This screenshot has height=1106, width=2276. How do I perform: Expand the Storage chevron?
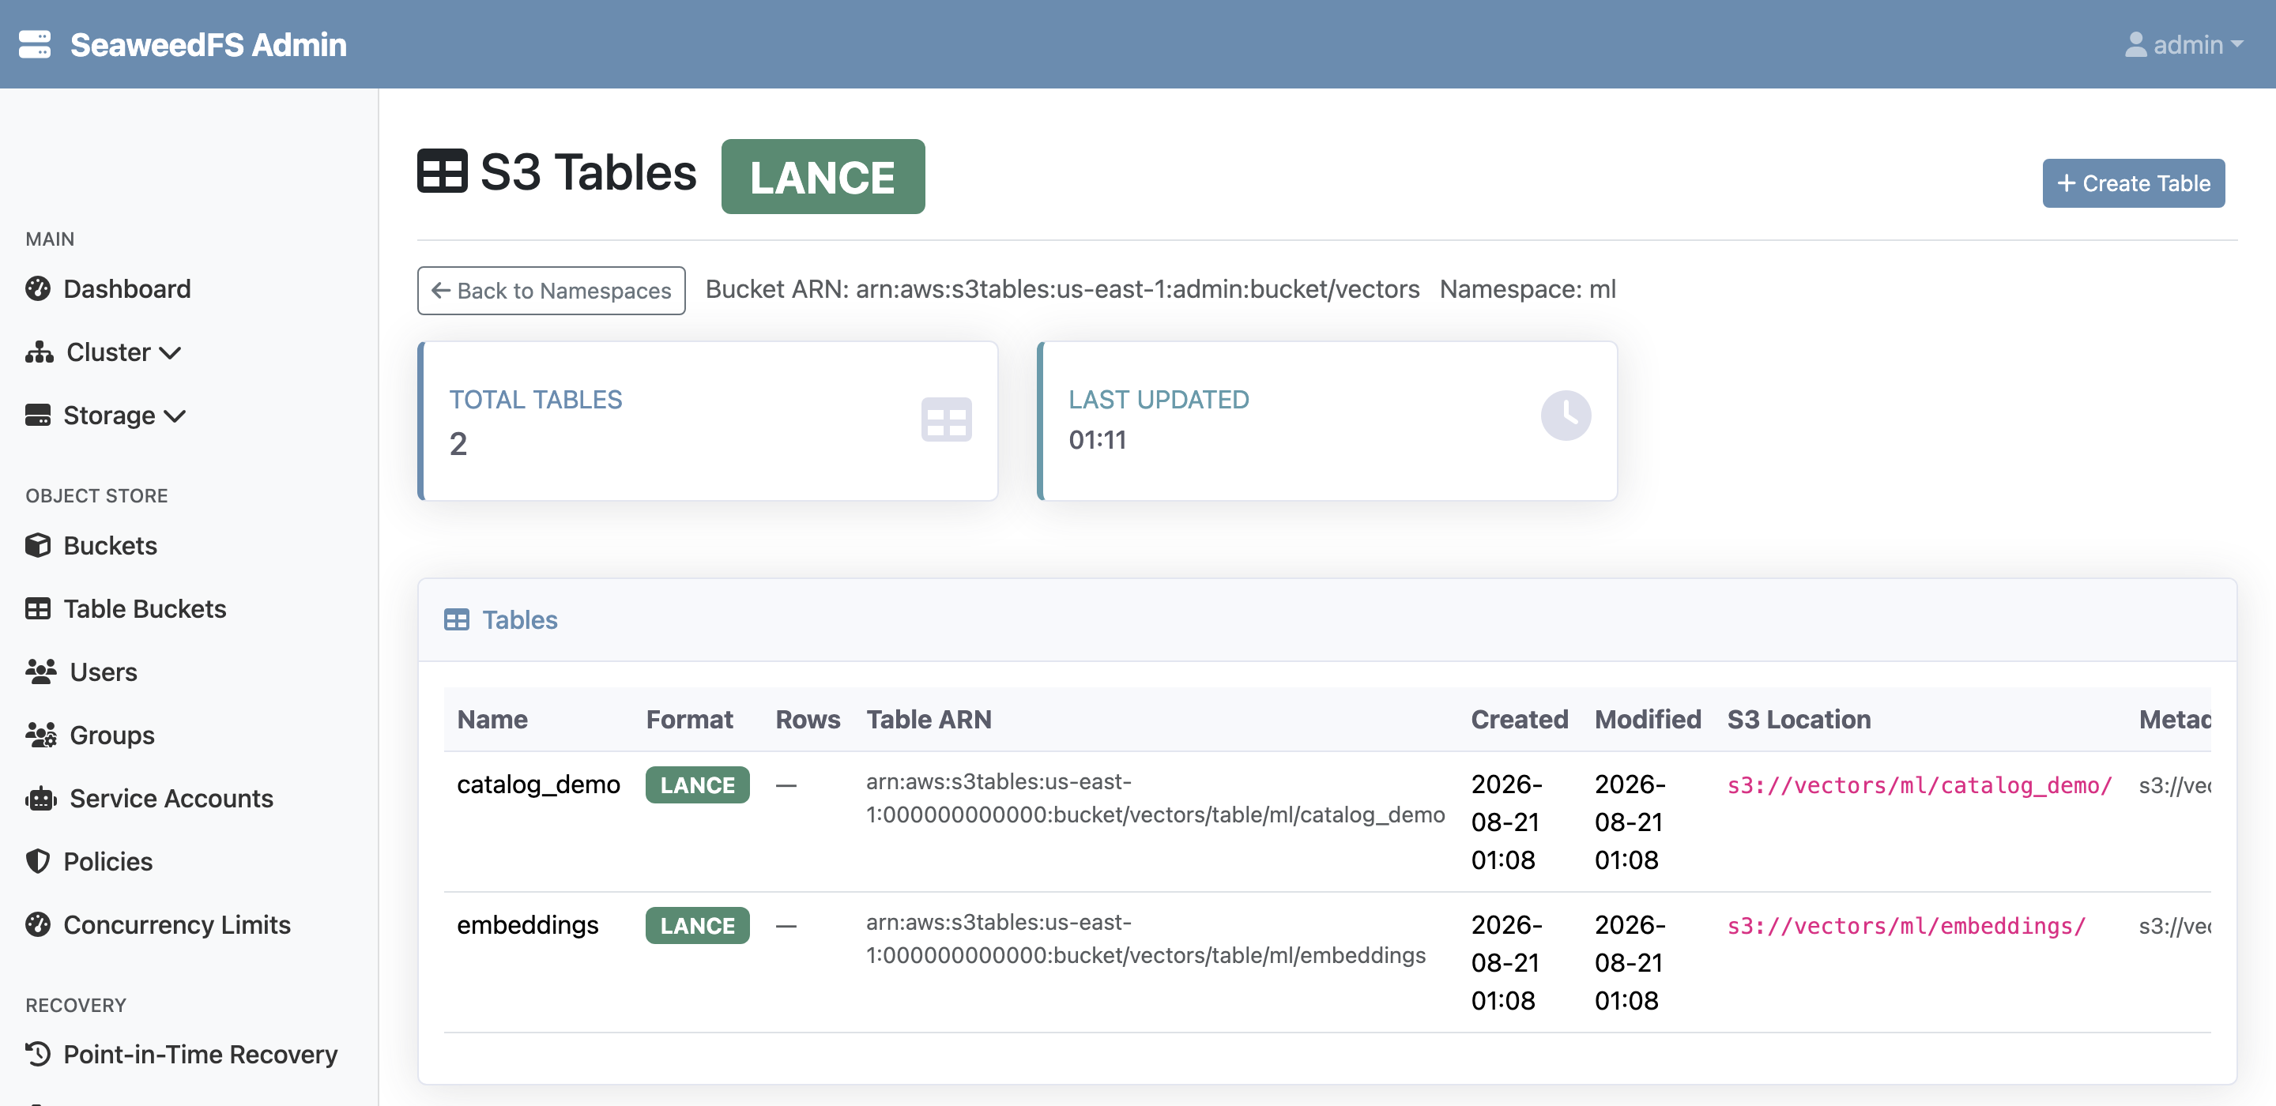pos(175,416)
